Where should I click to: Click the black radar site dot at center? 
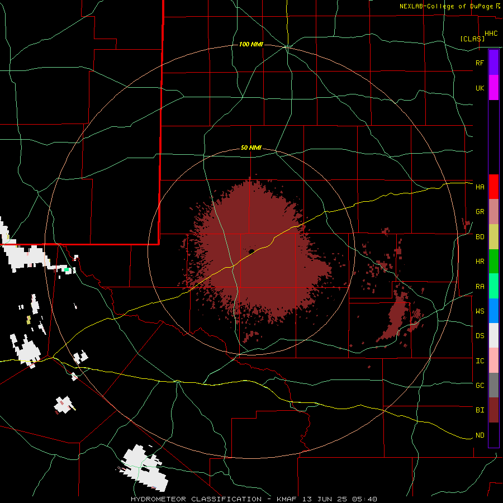click(x=251, y=251)
